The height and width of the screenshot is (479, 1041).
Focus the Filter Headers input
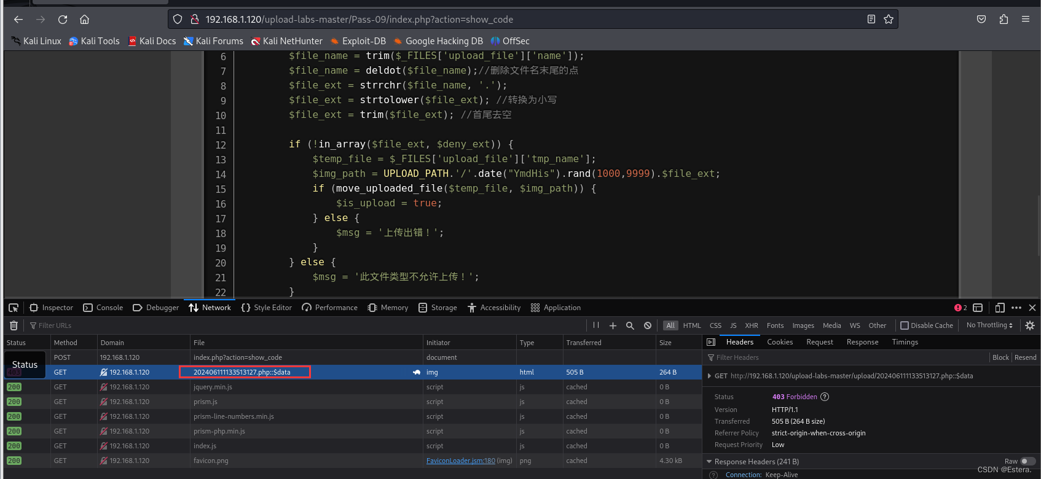point(847,357)
